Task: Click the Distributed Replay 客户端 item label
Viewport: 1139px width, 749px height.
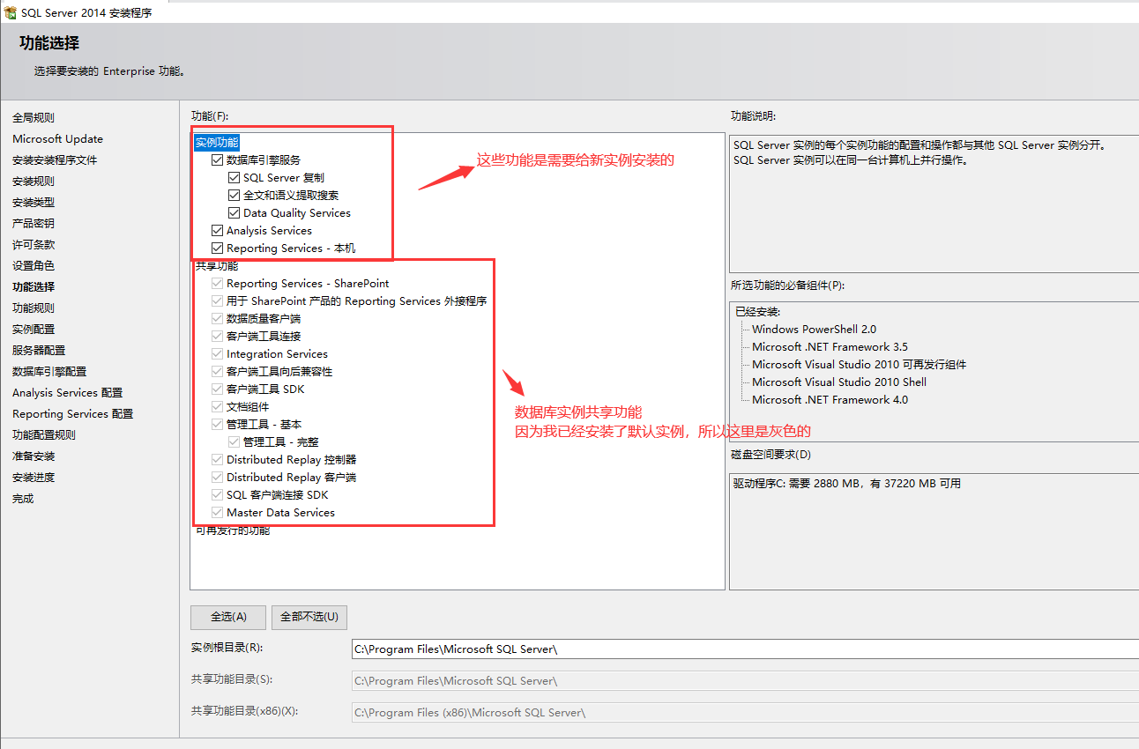Action: 291,478
